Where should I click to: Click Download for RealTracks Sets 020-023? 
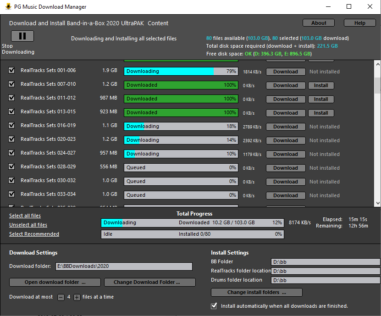click(x=286, y=140)
